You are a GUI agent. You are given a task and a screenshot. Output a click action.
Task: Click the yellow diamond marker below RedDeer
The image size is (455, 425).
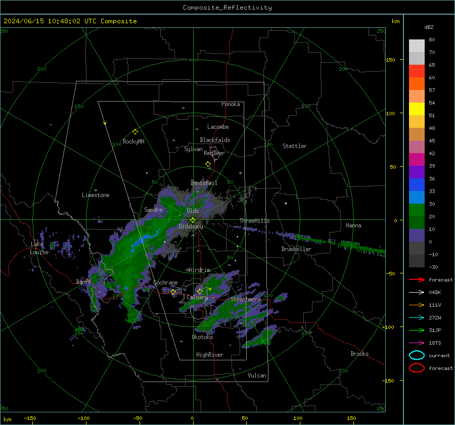(208, 164)
